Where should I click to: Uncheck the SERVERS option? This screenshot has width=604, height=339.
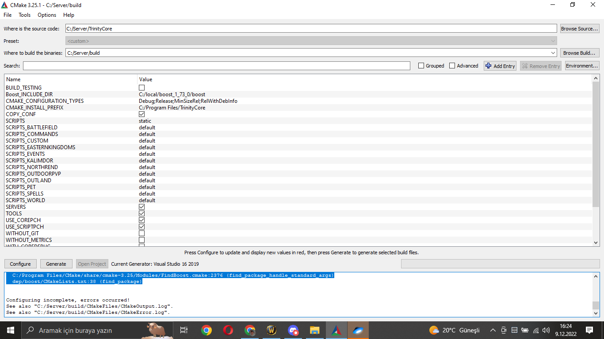[142, 207]
